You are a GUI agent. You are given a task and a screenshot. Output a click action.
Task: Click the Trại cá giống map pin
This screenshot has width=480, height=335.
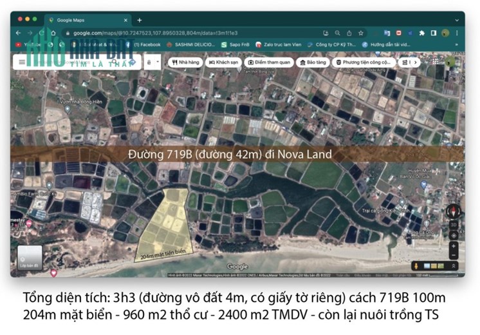click(402, 202)
